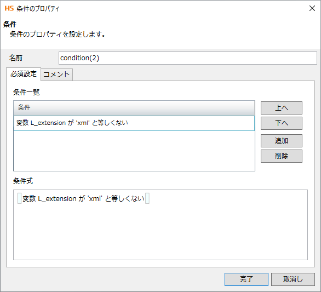
Task: Cancel with the 取消し button
Action: (293, 279)
